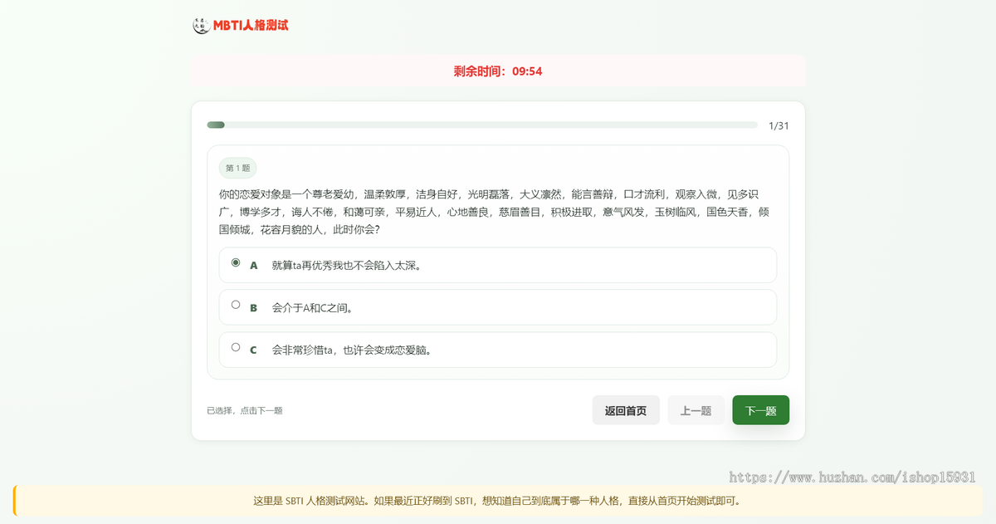
Task: Click the MBTI logo icon in header
Action: [201, 26]
